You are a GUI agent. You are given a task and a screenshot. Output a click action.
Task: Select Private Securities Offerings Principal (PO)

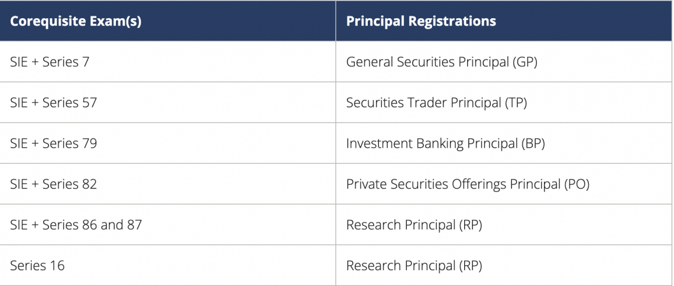coord(468,184)
